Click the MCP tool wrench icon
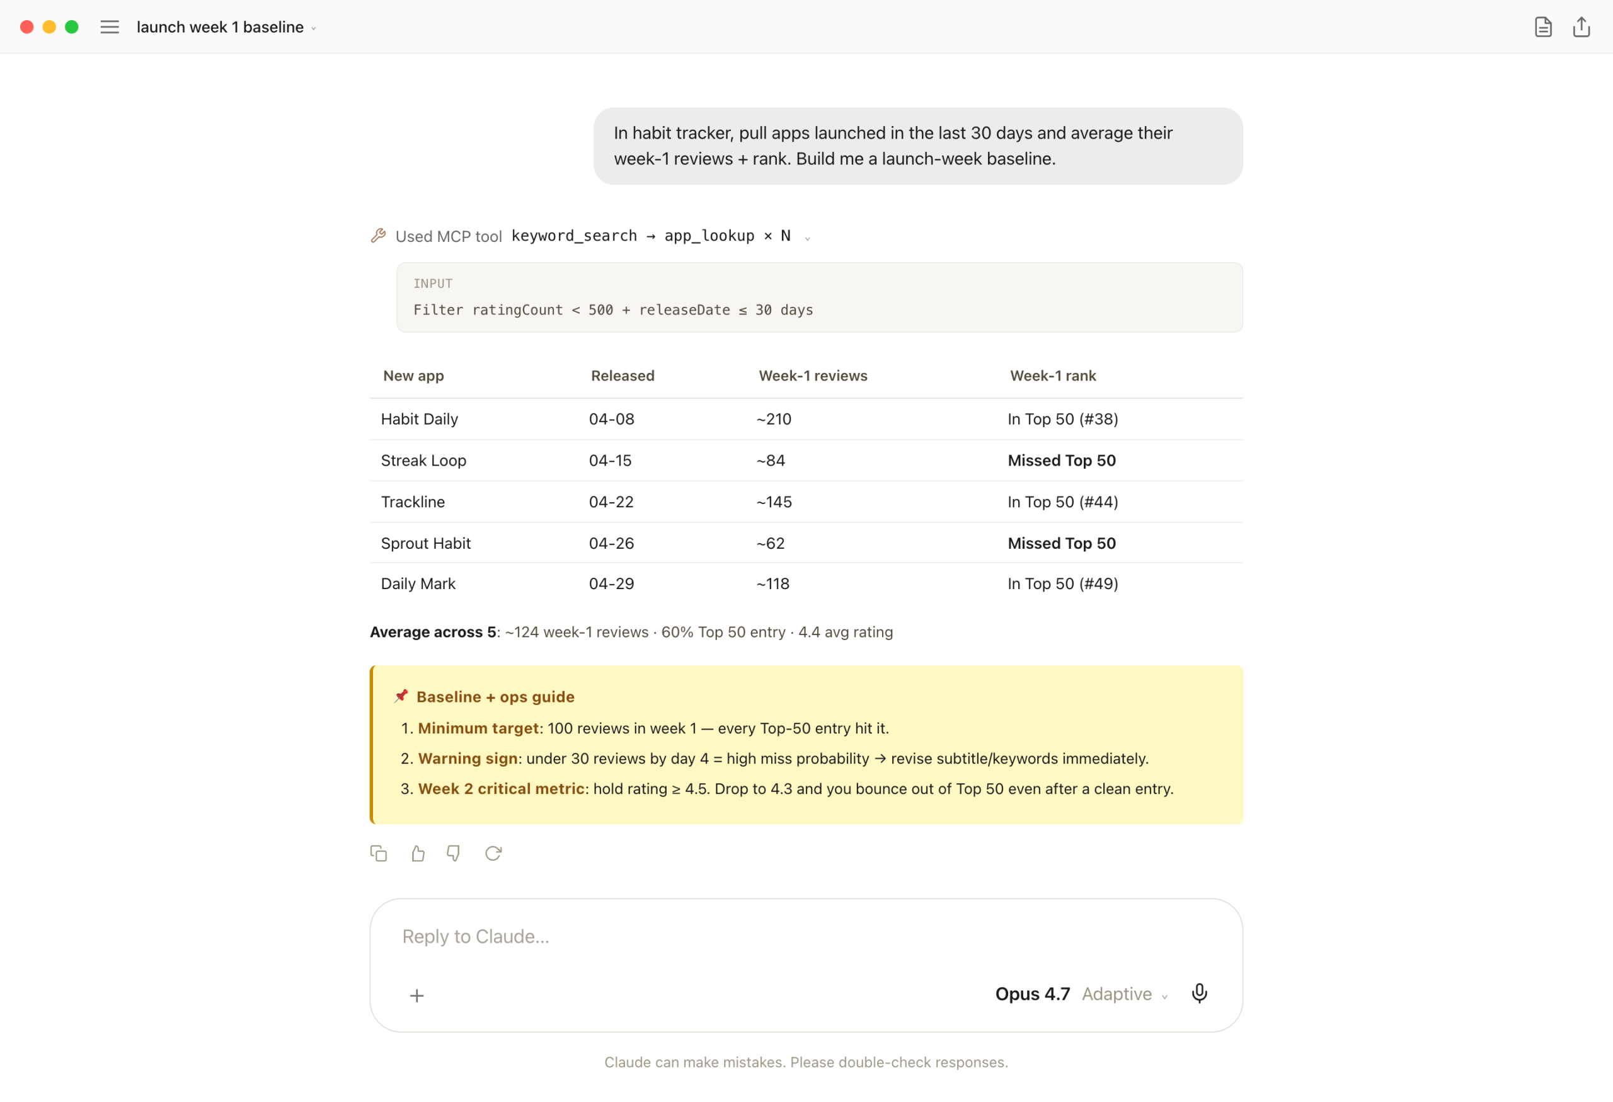This screenshot has height=1102, width=1613. [378, 236]
